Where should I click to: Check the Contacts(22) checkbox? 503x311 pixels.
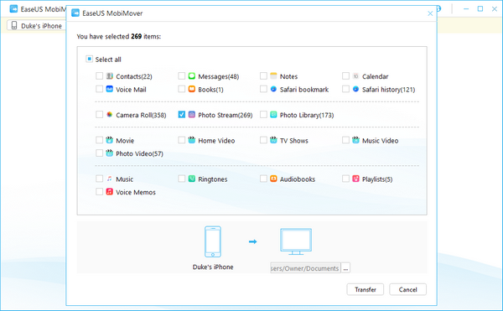point(99,76)
